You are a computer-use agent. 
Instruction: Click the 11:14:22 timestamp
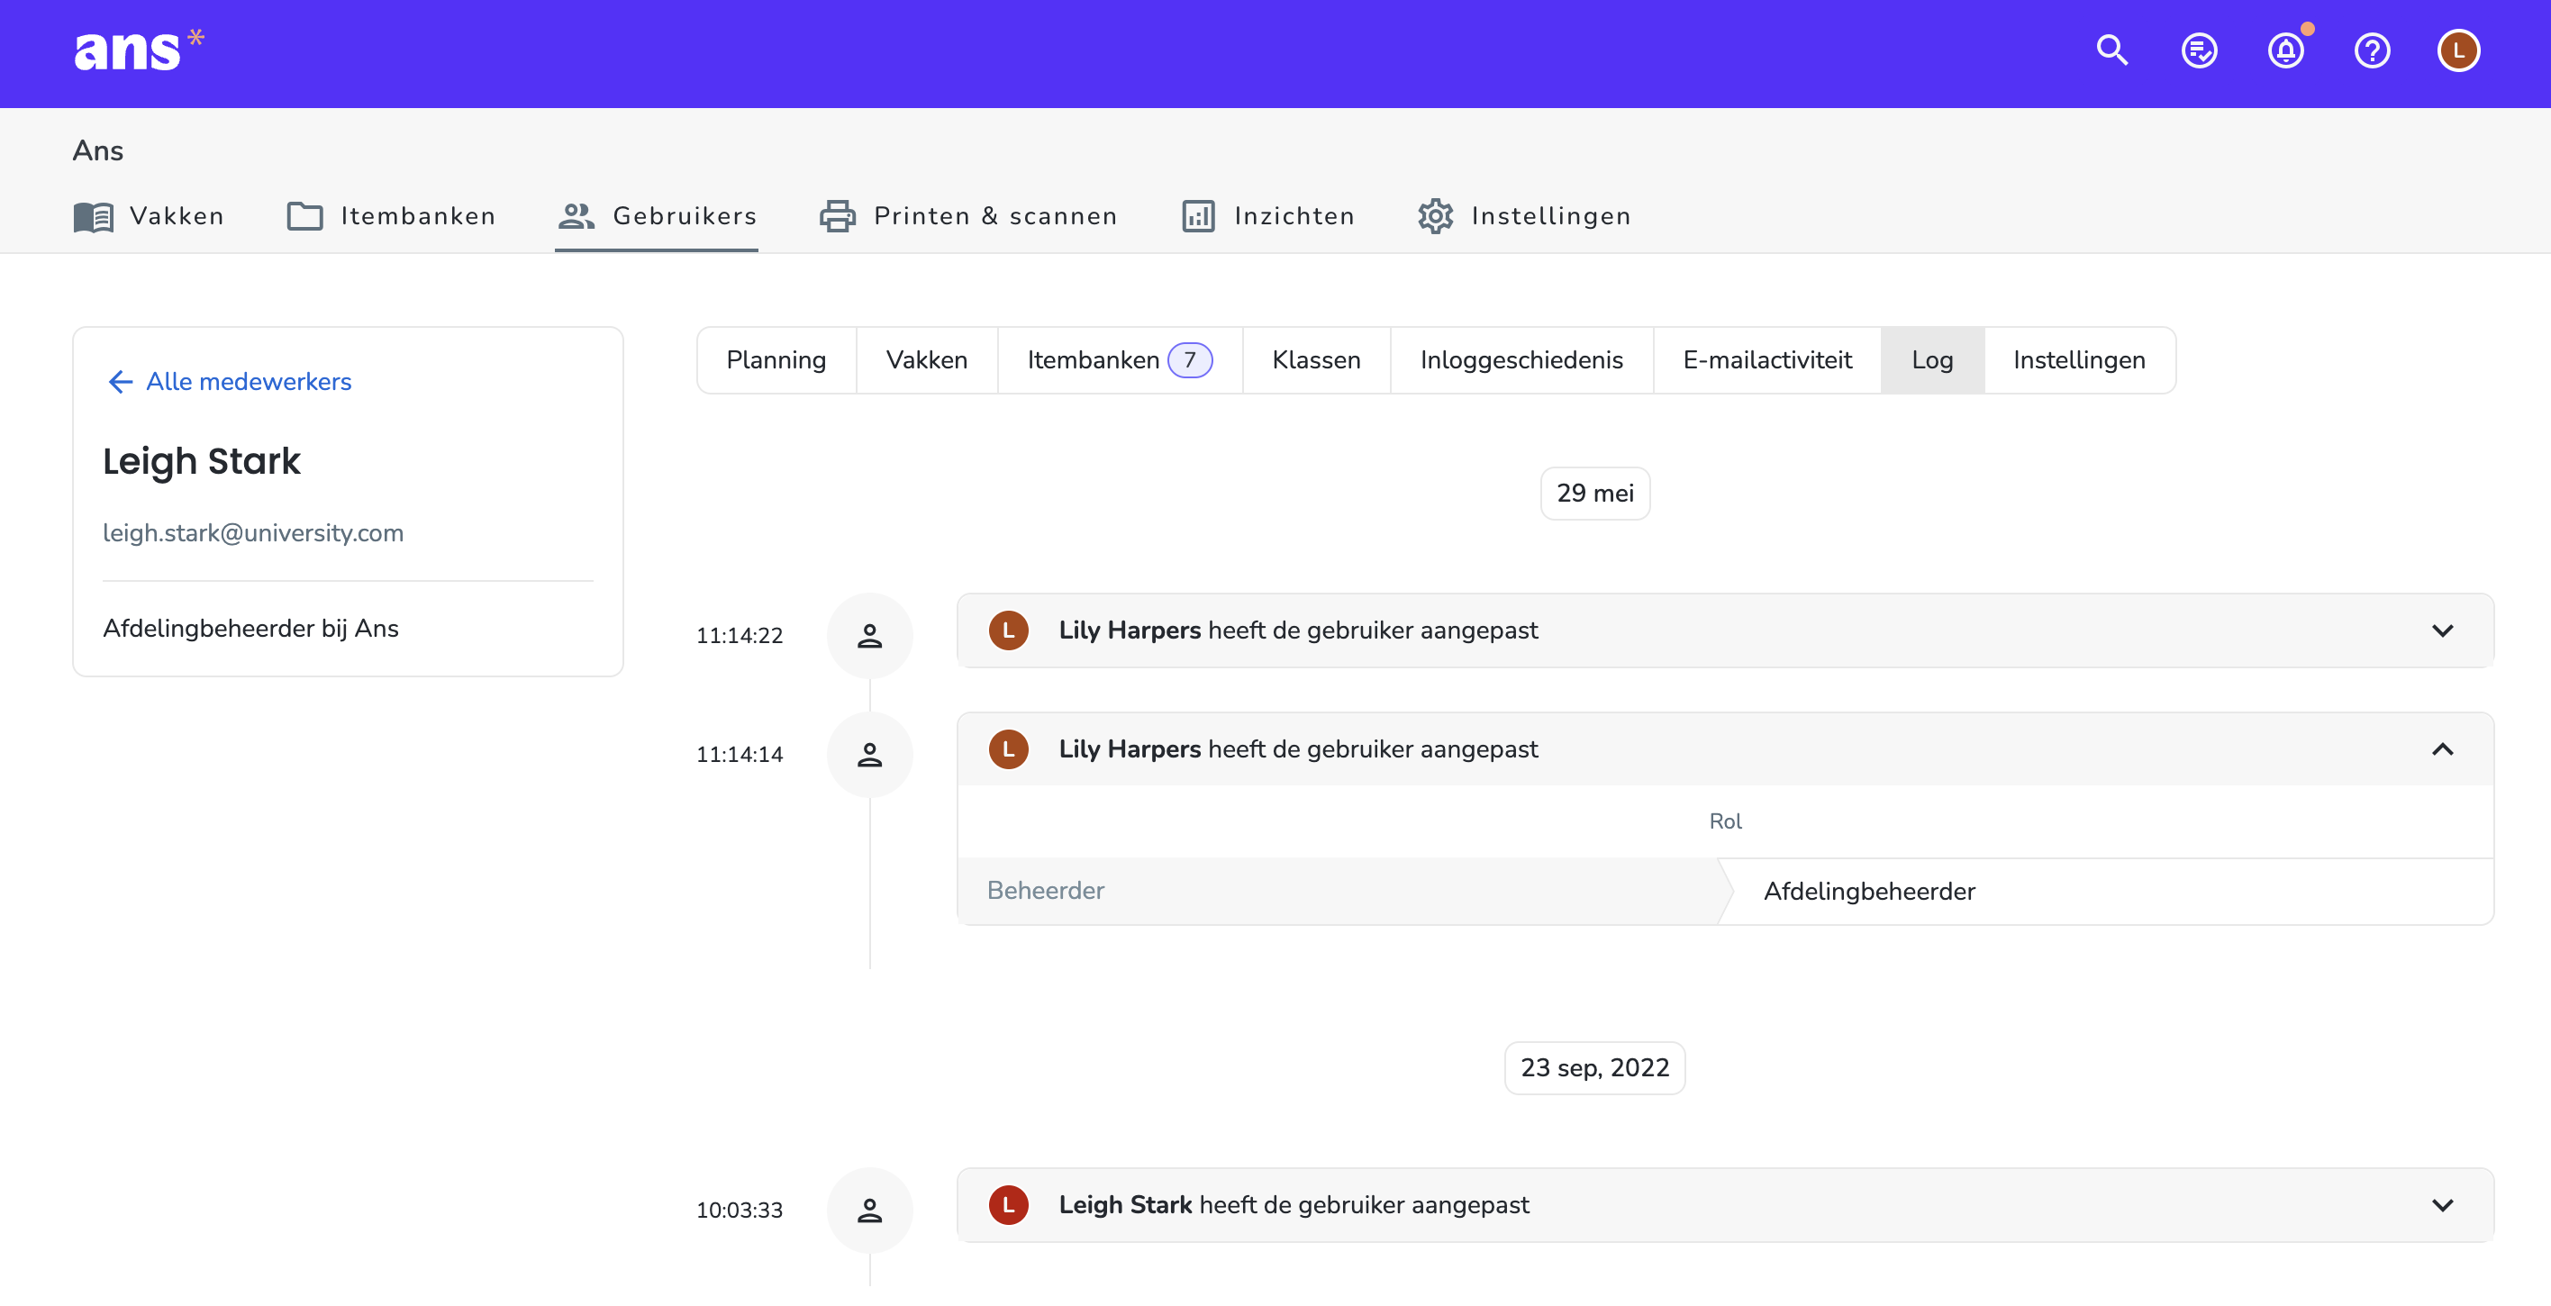(740, 636)
